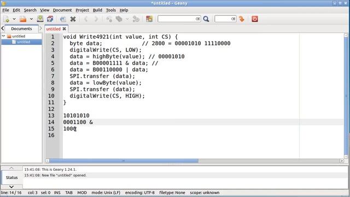Click the "byte data;" code text

(86, 43)
